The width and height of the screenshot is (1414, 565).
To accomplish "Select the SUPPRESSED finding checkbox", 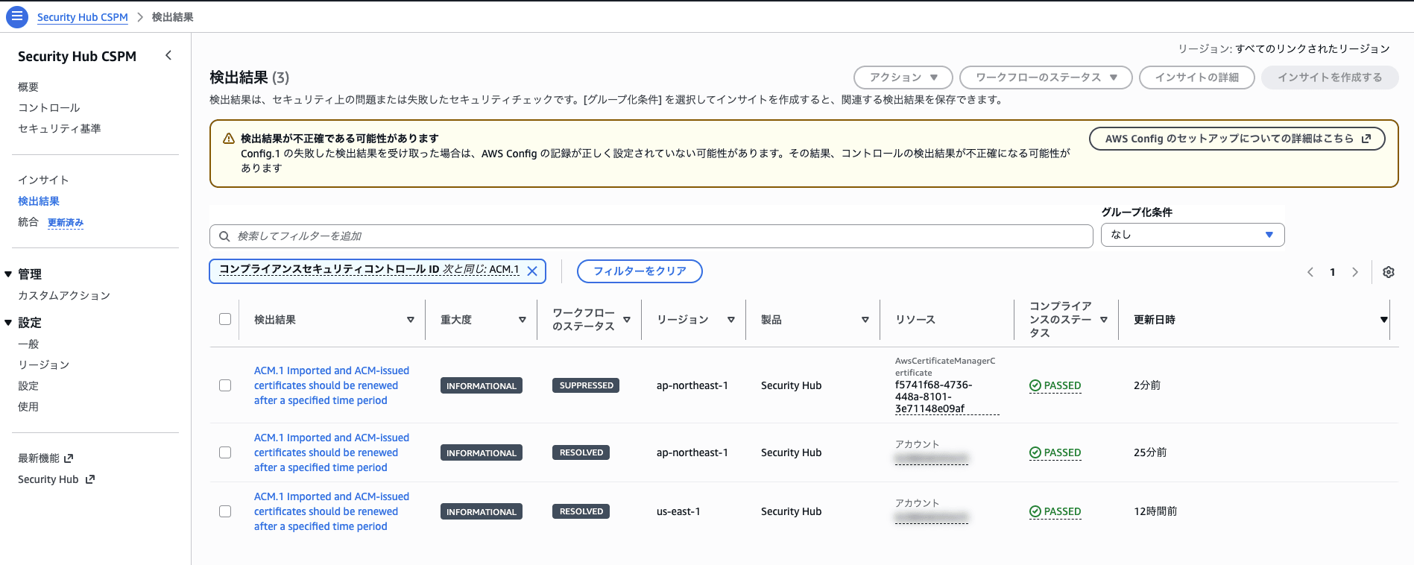I will tap(225, 385).
